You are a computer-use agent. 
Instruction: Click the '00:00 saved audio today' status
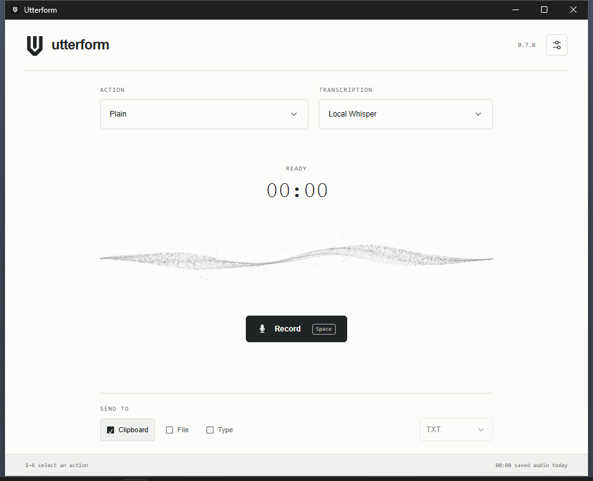[532, 465]
